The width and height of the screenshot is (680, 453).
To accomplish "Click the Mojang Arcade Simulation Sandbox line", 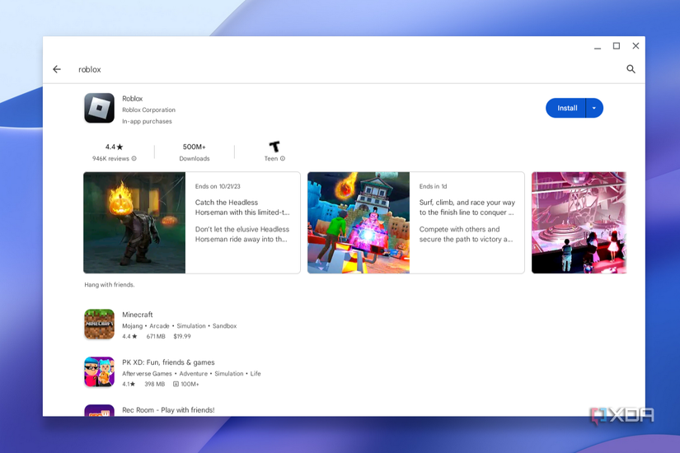I will [x=179, y=326].
